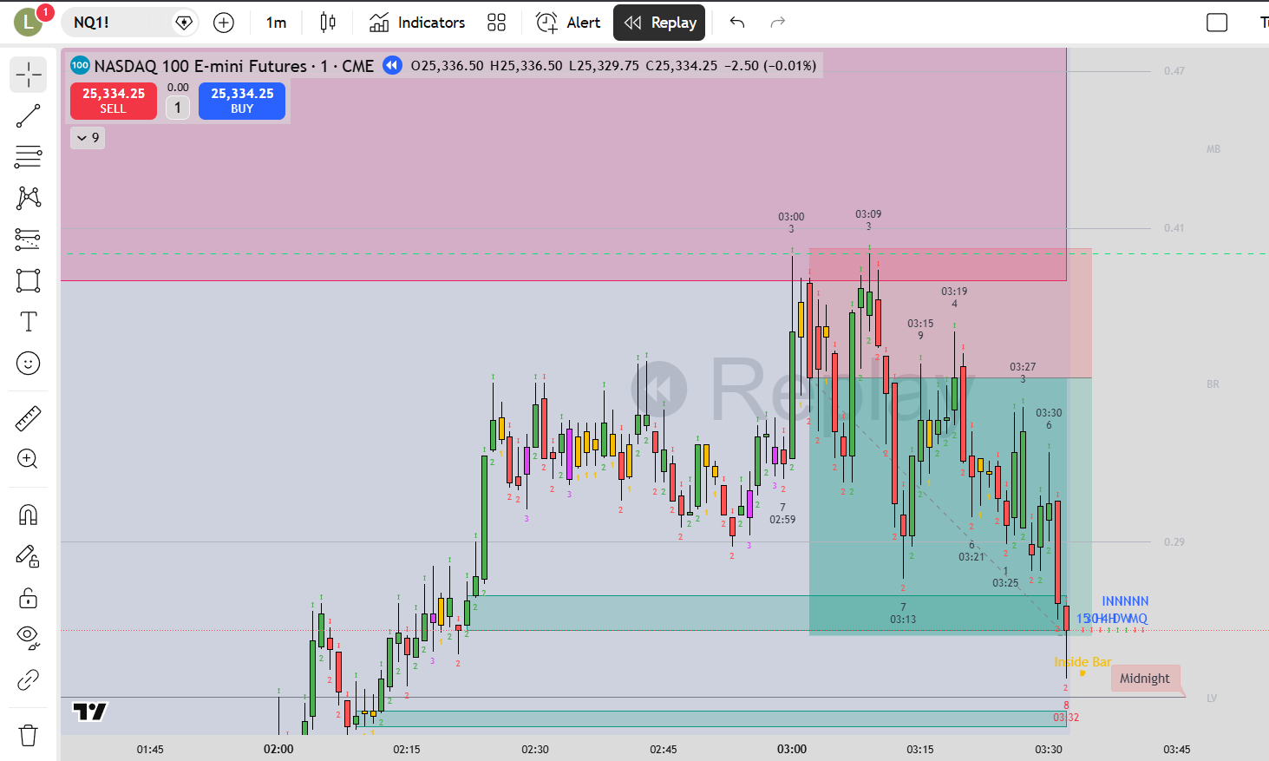Open the forecasting and measurement tools

click(29, 239)
